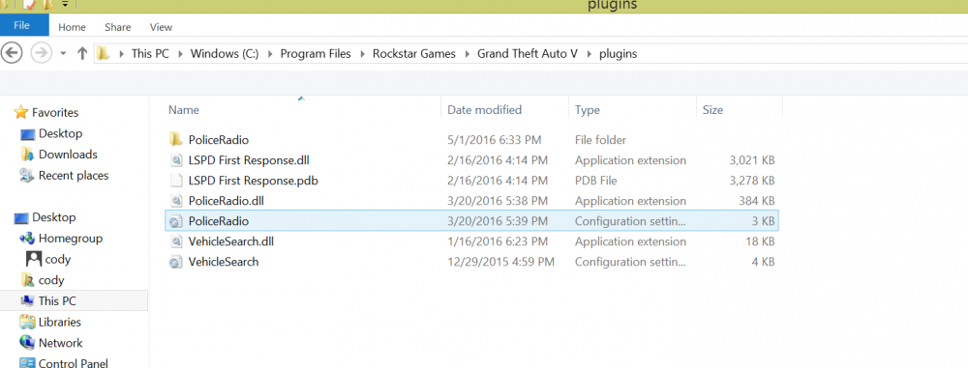
Task: Click the Recent places icon
Action: pyautogui.click(x=27, y=175)
